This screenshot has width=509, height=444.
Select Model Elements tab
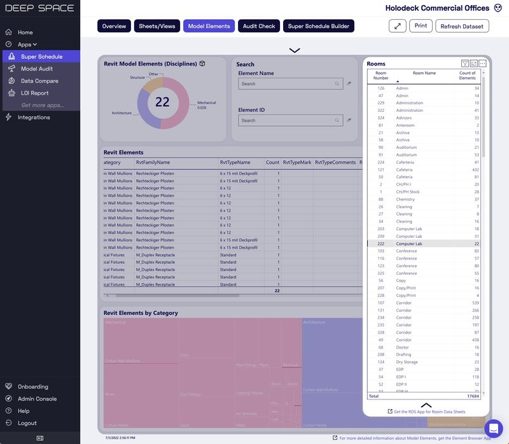tap(209, 26)
